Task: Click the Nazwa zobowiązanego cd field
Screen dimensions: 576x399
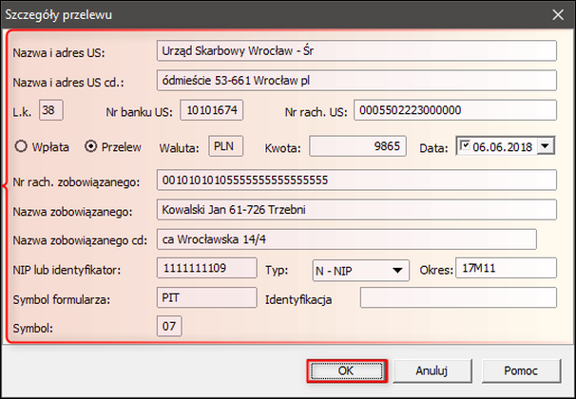Action: click(x=347, y=239)
